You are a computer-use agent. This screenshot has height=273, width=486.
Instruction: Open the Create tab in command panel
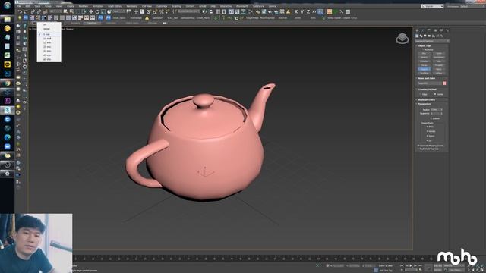coord(417,30)
